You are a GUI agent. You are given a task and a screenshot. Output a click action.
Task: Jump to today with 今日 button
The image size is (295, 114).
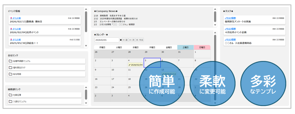140,40
